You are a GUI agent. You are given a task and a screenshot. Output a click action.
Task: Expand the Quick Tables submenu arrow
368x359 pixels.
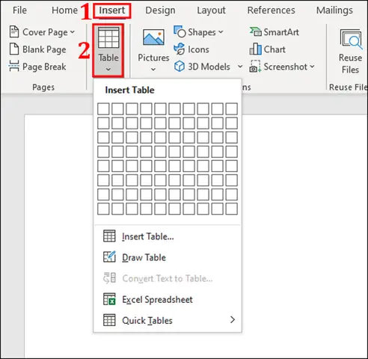pos(233,320)
